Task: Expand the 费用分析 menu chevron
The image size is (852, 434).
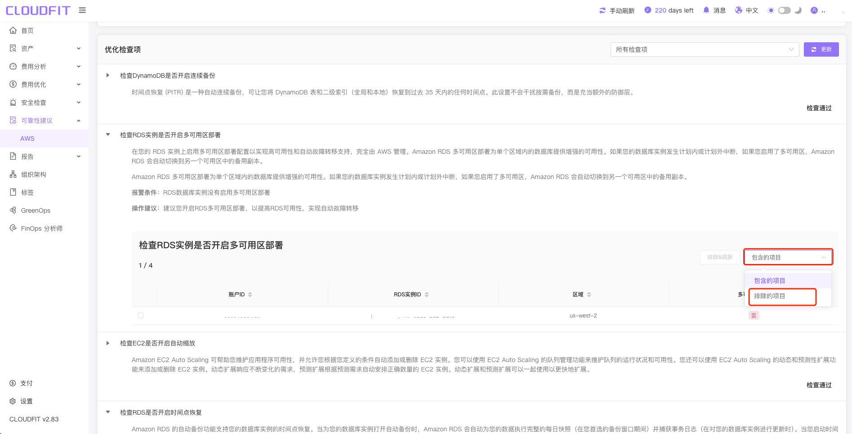Action: click(79, 67)
